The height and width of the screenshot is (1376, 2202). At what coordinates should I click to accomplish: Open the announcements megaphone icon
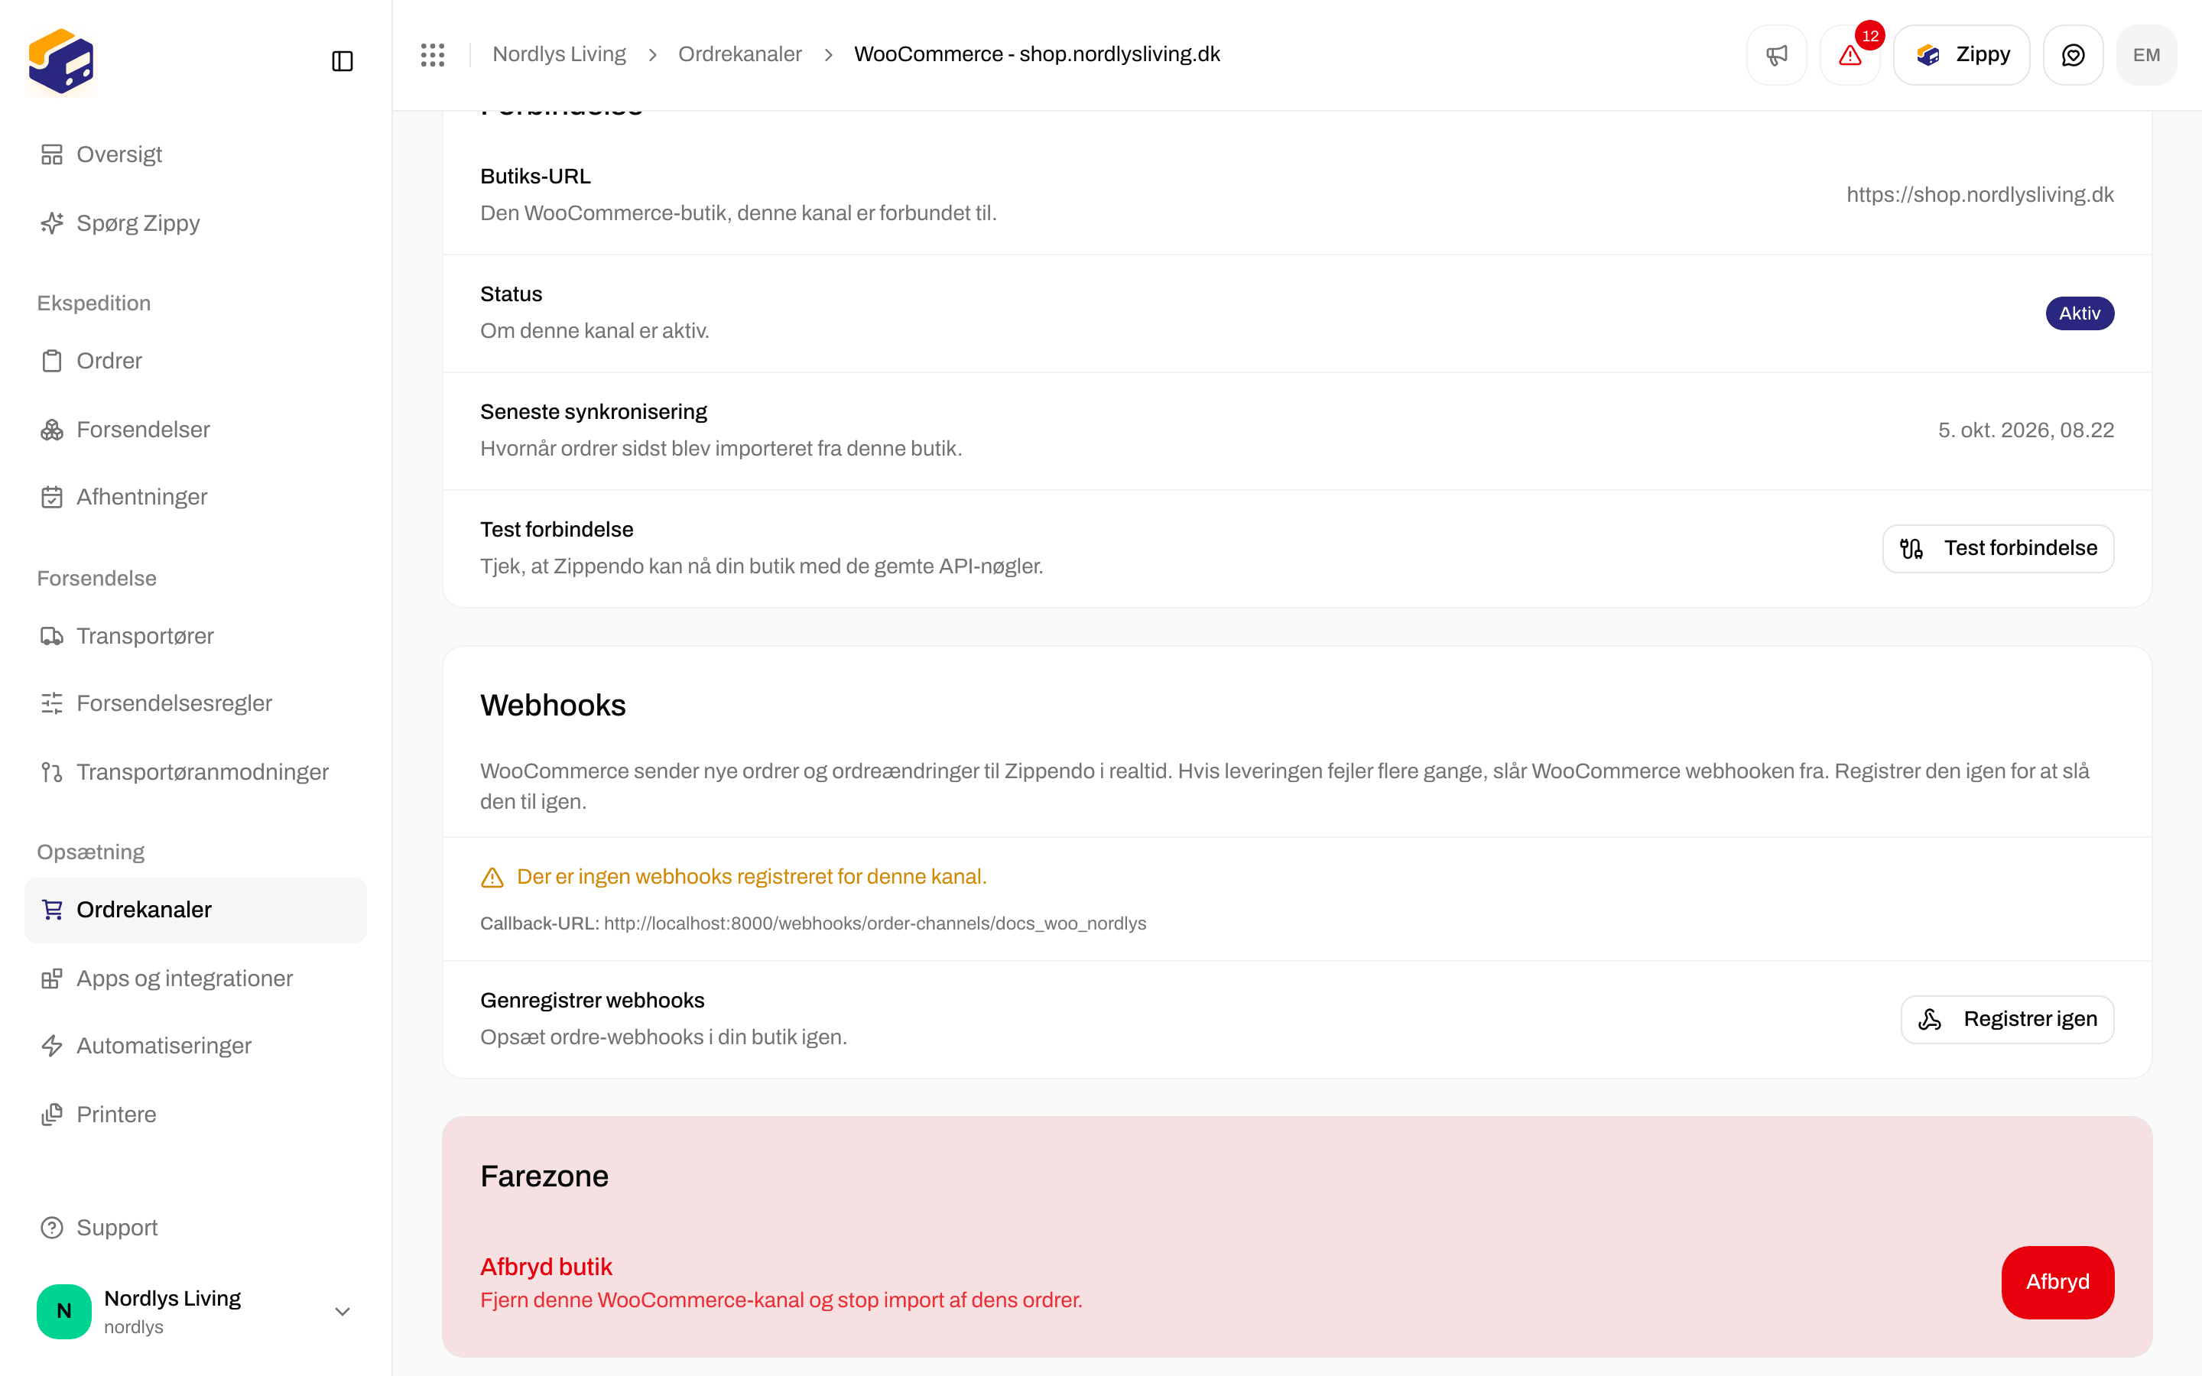click(x=1776, y=54)
